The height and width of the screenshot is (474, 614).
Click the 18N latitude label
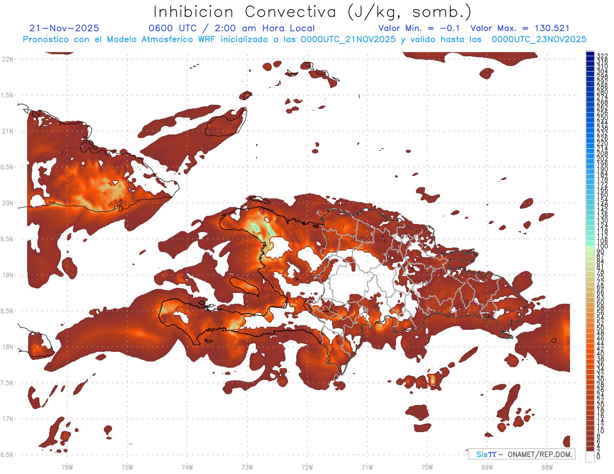(x=8, y=347)
